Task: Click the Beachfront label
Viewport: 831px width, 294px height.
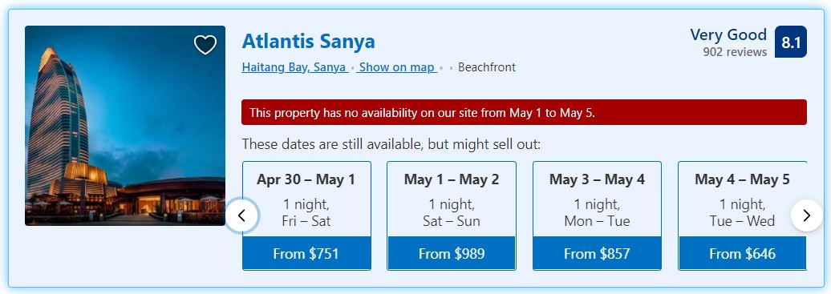Action: pyautogui.click(x=487, y=67)
